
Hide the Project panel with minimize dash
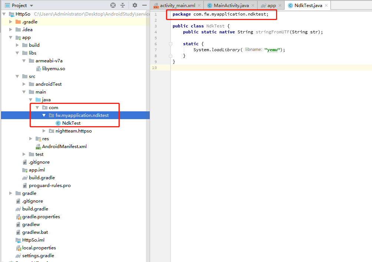pyautogui.click(x=144, y=5)
